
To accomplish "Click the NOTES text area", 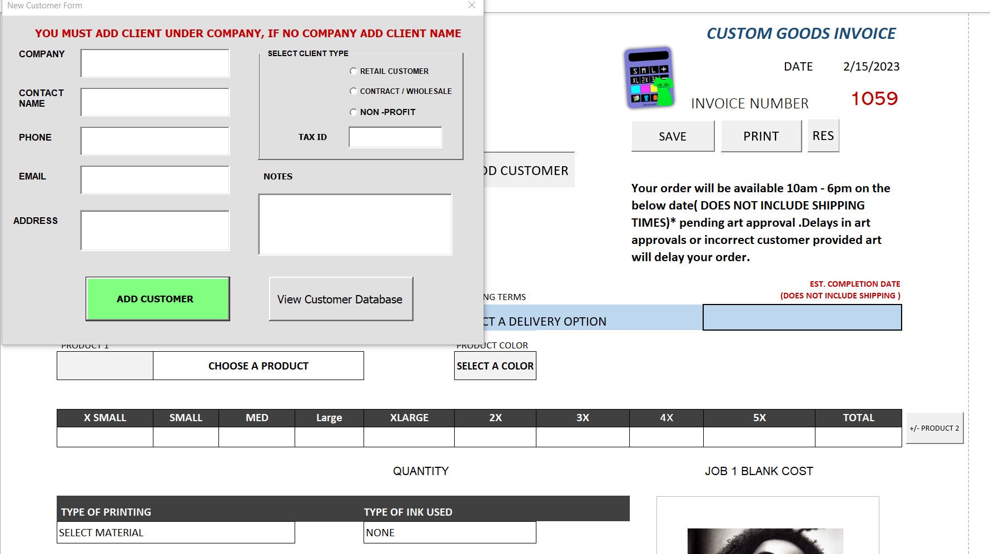I will [x=355, y=224].
